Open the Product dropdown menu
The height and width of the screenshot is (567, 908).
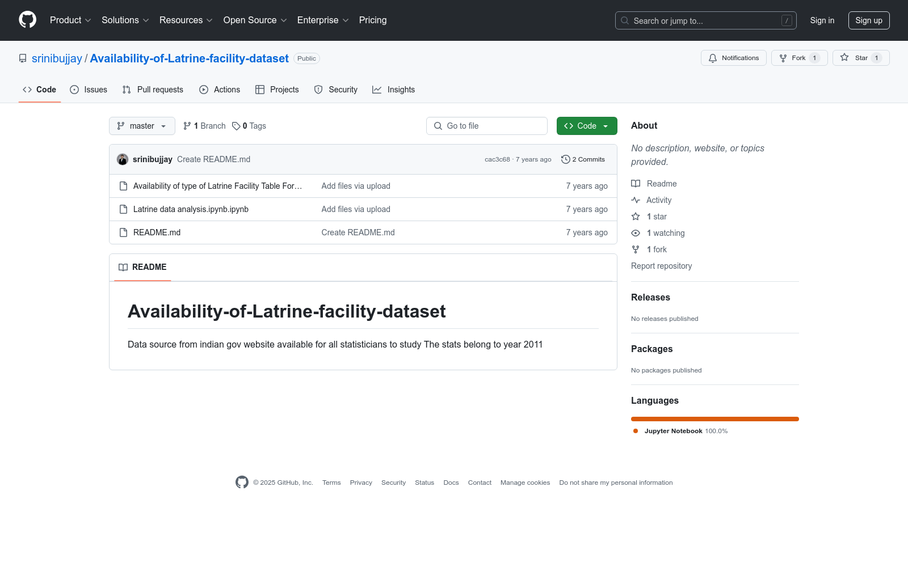[70, 20]
